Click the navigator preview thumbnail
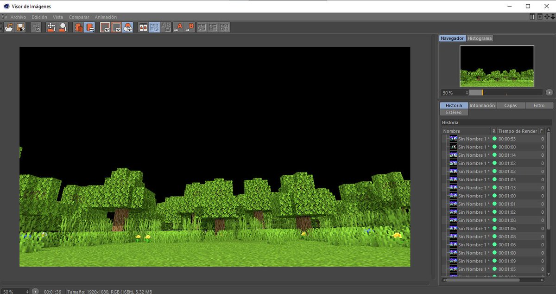Viewport: 556px width, 294px height. [497, 66]
